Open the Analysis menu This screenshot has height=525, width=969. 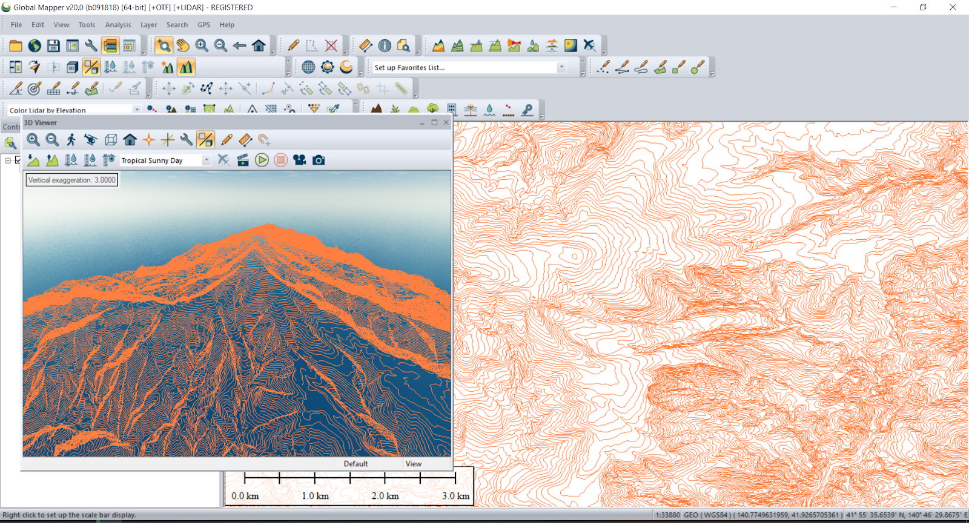point(118,25)
